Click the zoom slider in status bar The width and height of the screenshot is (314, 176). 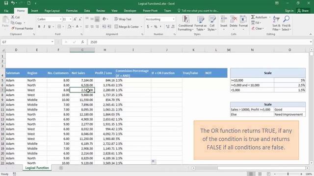[x=288, y=174]
